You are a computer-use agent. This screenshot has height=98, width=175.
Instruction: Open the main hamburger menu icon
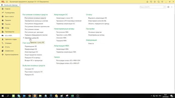tap(7, 2)
